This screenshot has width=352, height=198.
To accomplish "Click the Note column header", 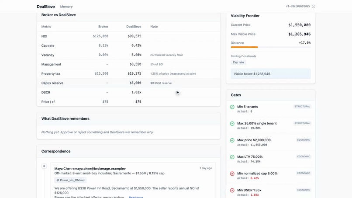I will 154,27.
